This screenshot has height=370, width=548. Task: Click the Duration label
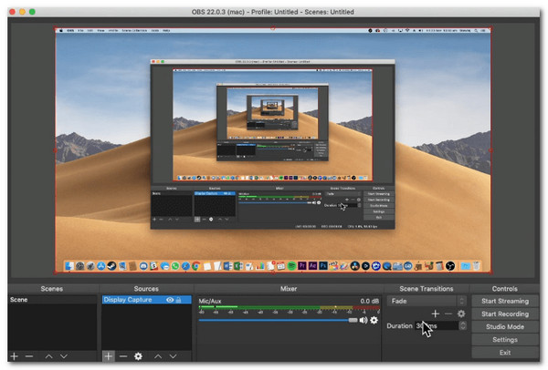[399, 325]
